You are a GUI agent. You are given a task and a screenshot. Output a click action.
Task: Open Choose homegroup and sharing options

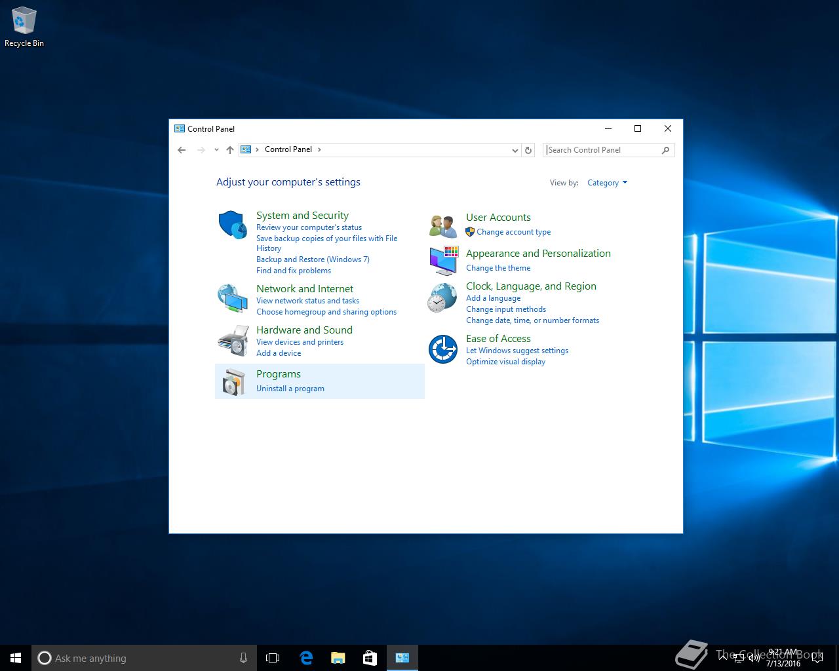click(x=326, y=312)
